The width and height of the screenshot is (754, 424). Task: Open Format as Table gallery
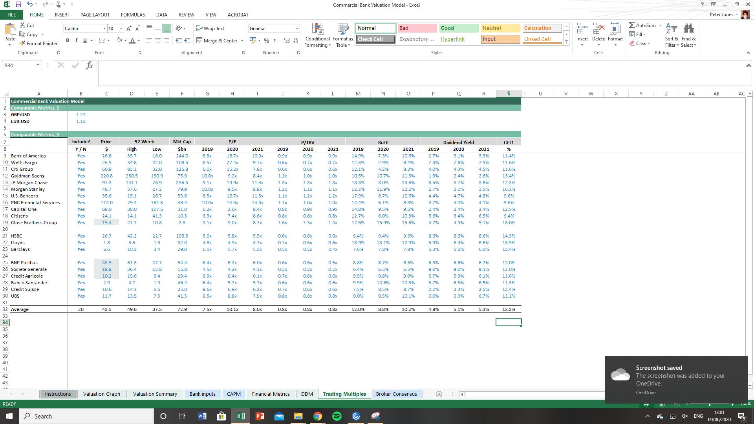click(343, 35)
